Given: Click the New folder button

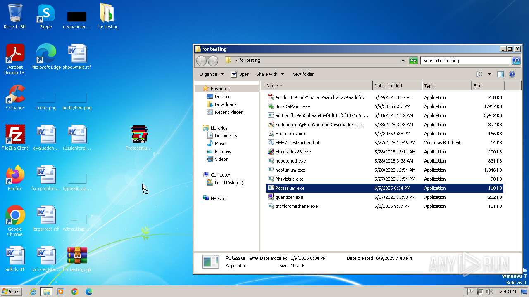Looking at the screenshot, I should pyautogui.click(x=303, y=74).
